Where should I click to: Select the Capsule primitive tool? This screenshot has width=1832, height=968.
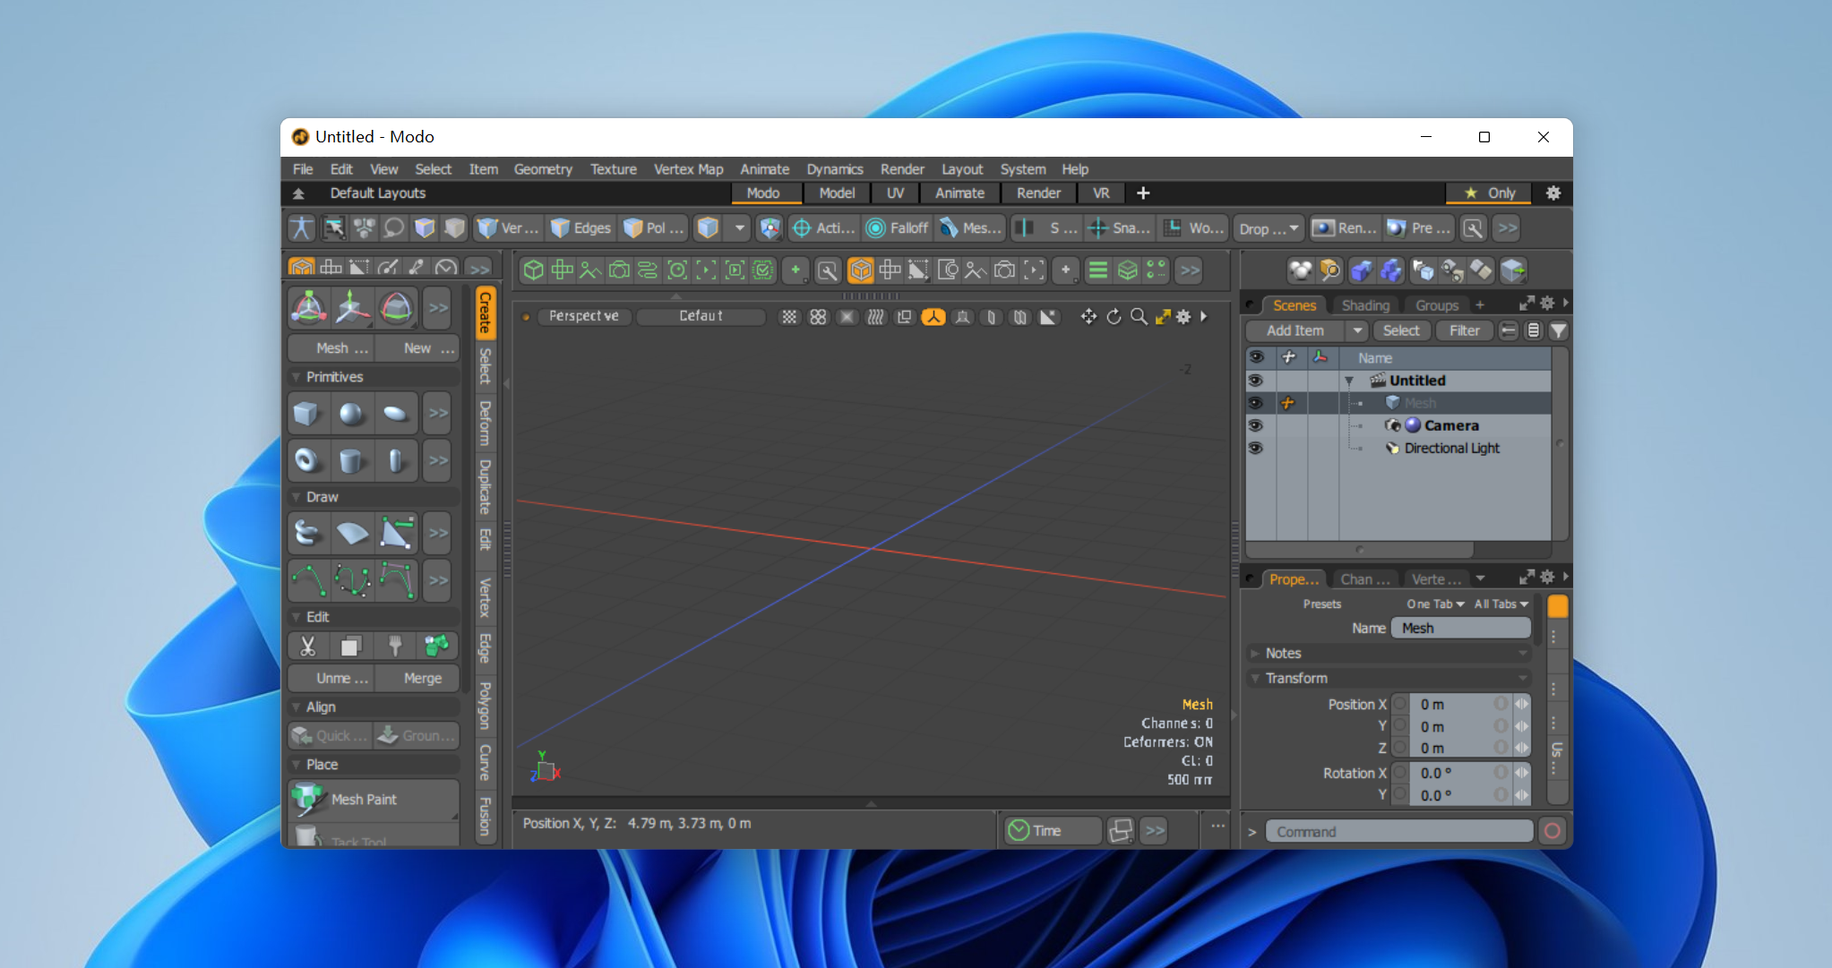coord(395,460)
